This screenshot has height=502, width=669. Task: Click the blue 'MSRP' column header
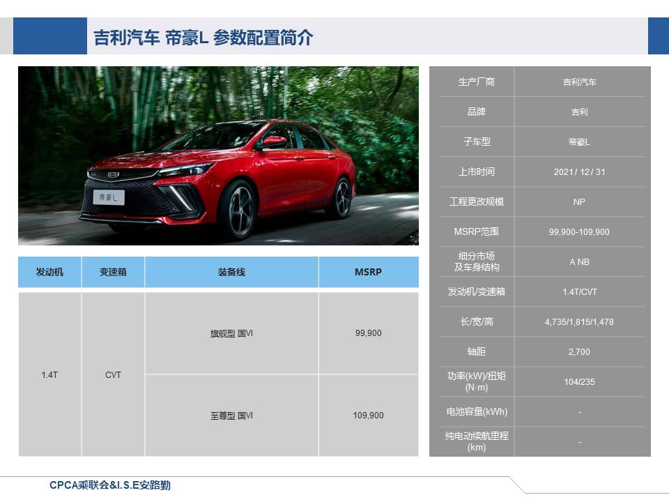point(369,272)
